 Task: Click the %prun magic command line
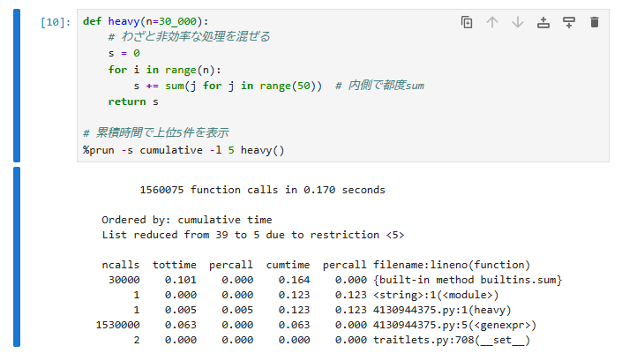(x=184, y=149)
